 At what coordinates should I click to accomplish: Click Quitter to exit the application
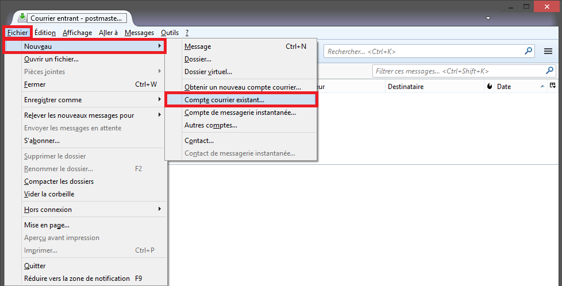[x=85, y=266]
